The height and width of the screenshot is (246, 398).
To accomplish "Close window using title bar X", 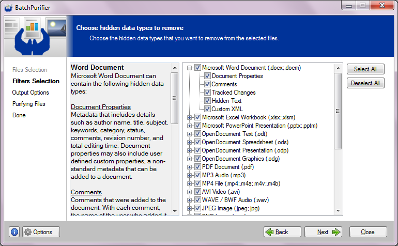I will pos(382,5).
